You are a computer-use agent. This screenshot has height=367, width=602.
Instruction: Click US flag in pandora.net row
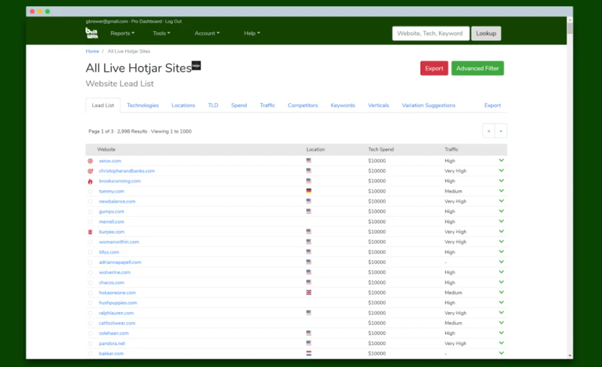309,343
